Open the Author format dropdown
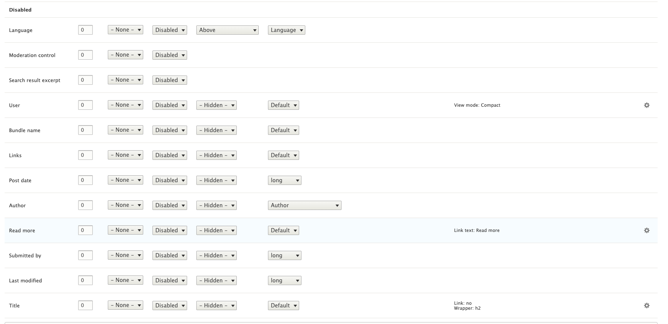The height and width of the screenshot is (324, 668). click(x=304, y=205)
